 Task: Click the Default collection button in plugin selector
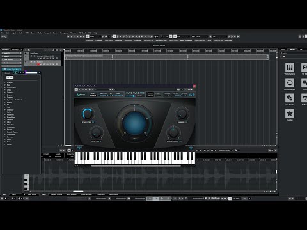point(7,73)
